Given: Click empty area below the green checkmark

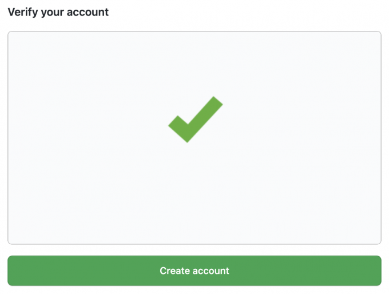Looking at the screenshot, I should click(x=194, y=189).
